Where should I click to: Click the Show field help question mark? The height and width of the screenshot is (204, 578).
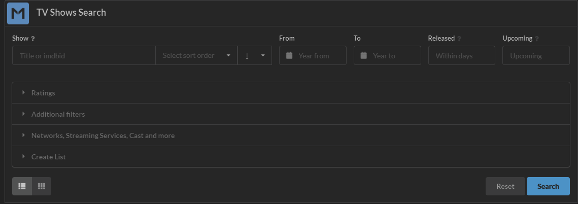click(33, 39)
